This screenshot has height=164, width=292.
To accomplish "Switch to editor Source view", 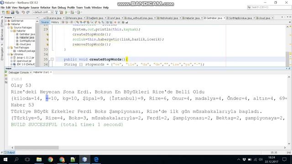I will pos(45,22).
